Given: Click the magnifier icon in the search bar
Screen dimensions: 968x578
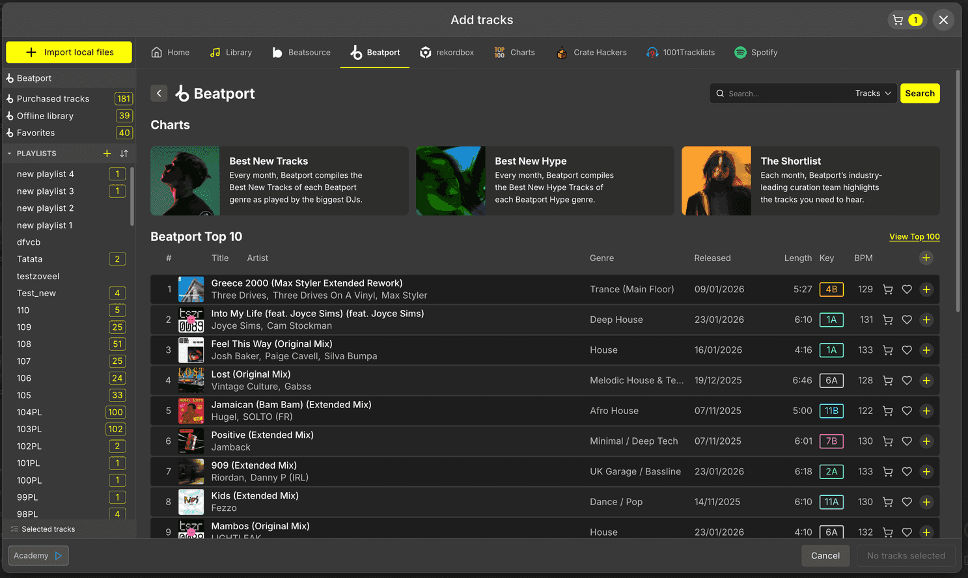Looking at the screenshot, I should tap(720, 93).
